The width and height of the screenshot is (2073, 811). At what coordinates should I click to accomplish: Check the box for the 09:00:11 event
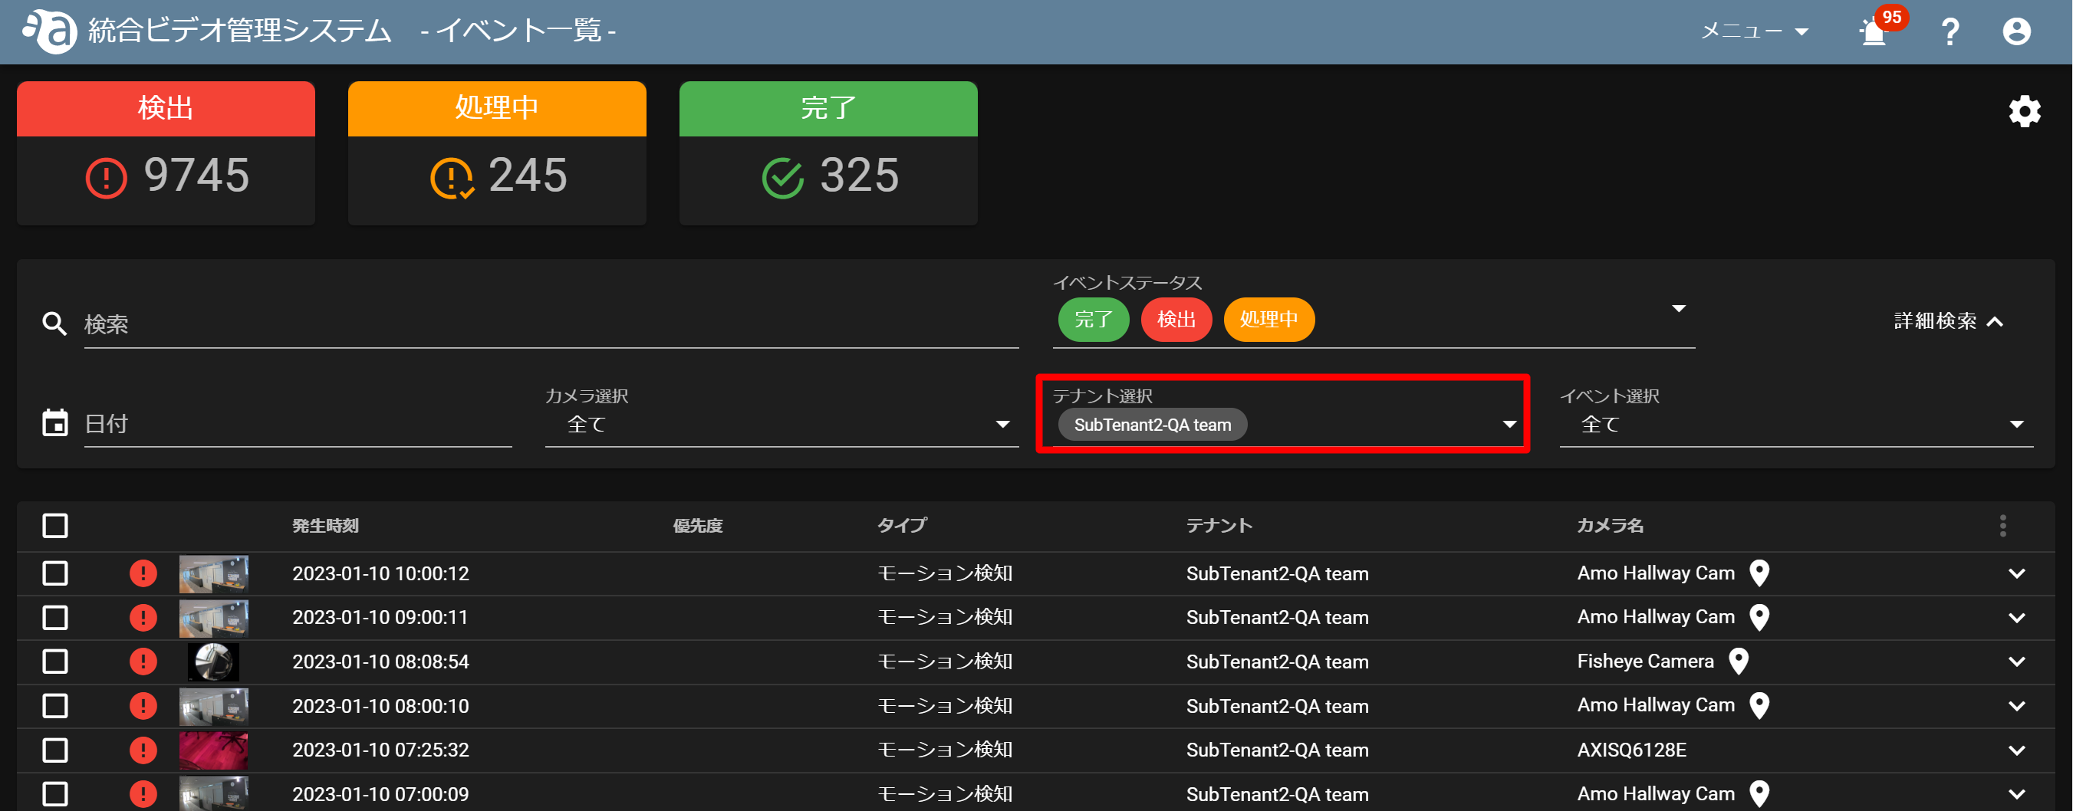[54, 618]
